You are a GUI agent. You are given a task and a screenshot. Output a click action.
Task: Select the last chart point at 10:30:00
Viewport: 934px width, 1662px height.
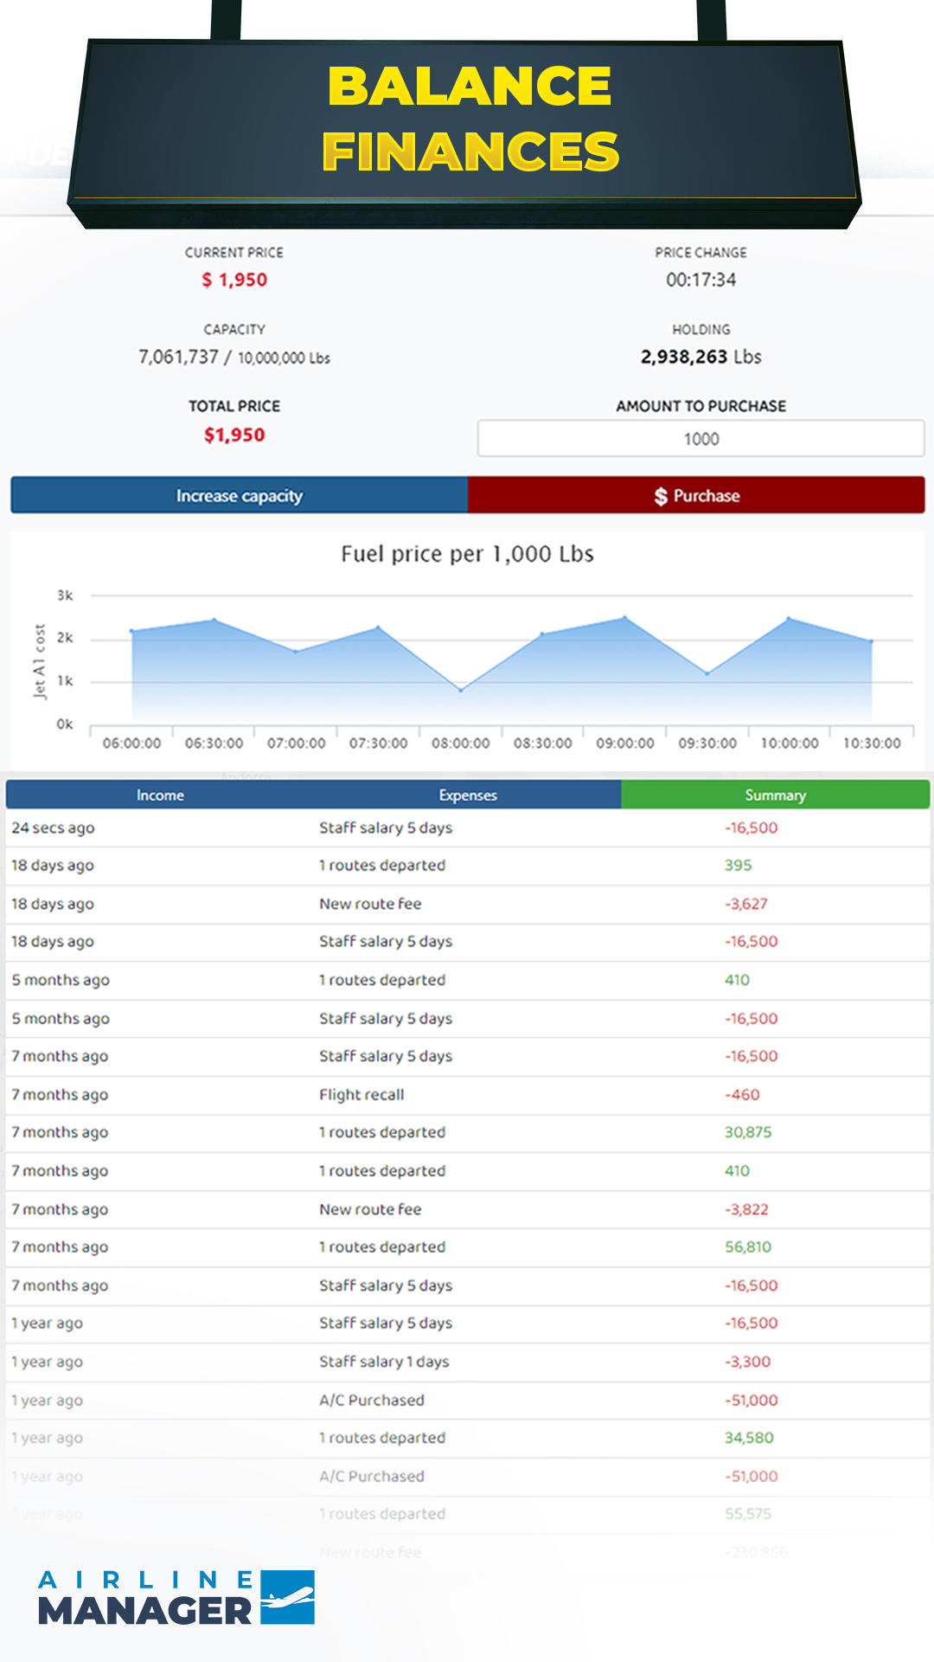point(871,641)
